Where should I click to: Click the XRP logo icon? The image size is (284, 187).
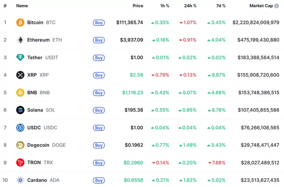click(x=20, y=75)
